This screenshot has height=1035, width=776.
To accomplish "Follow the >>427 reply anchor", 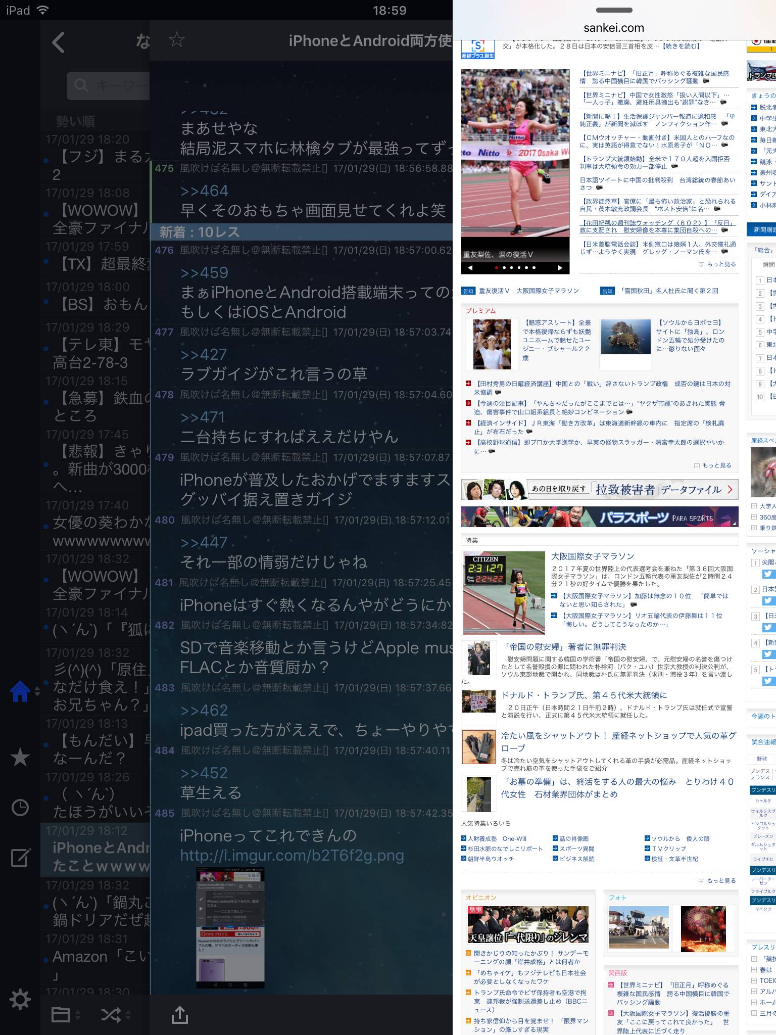I will click(205, 354).
